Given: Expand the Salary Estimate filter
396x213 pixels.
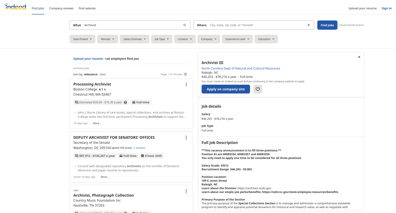Looking at the screenshot, I should [x=134, y=39].
